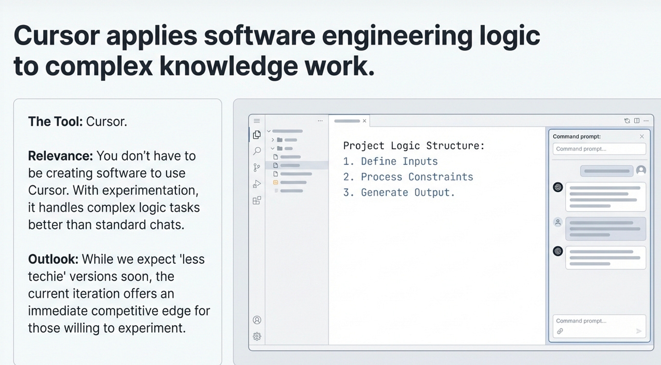Click the '1. Define Inputs' line
The image size is (661, 365).
pos(390,161)
